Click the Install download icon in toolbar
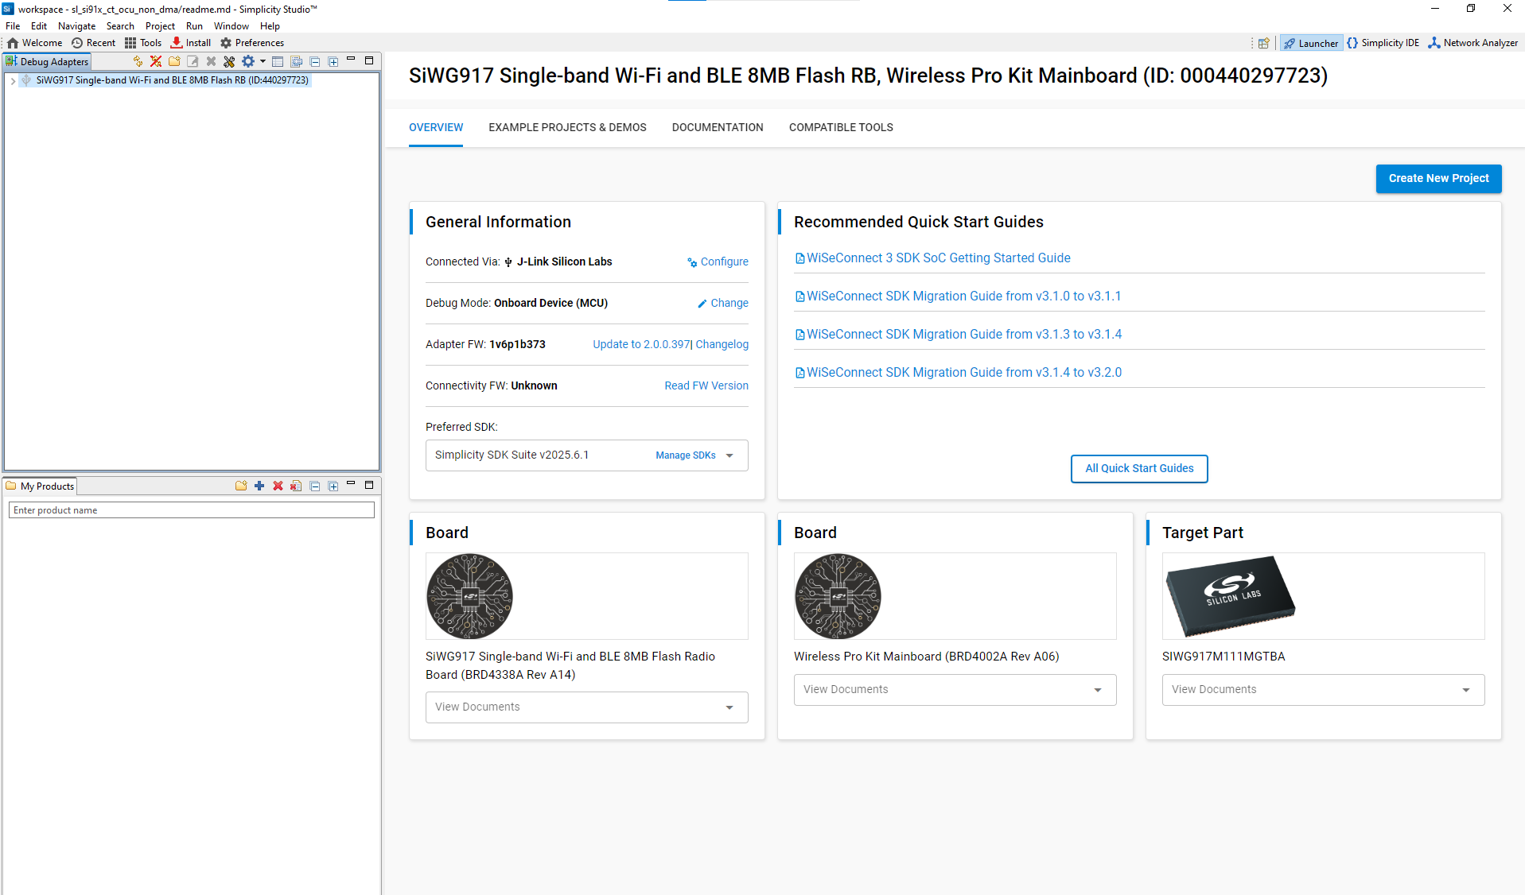This screenshot has width=1525, height=895. [177, 43]
